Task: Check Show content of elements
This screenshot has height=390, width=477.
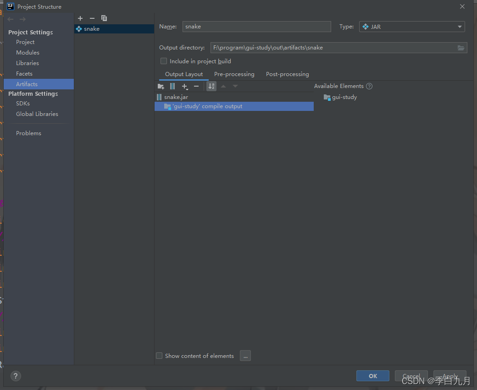Action: pyautogui.click(x=159, y=356)
